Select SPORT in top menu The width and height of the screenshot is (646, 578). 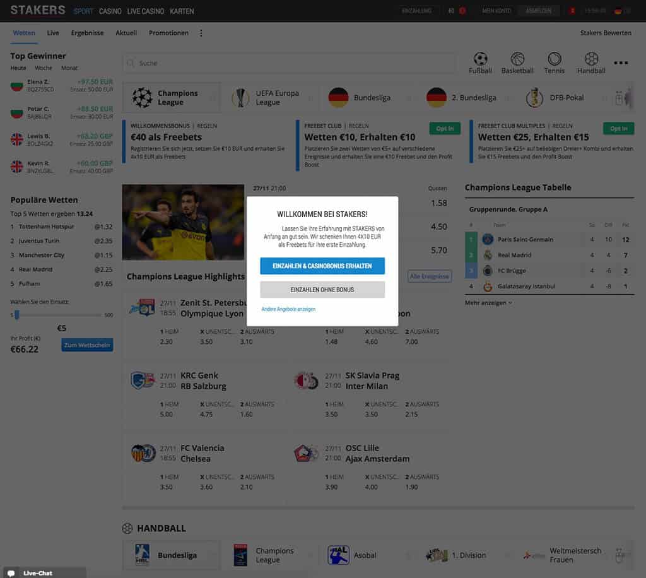coord(83,11)
